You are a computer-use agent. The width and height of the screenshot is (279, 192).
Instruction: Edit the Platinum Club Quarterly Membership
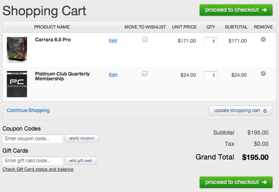(113, 75)
